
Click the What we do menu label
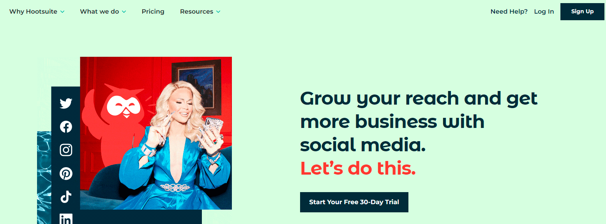coord(99,12)
